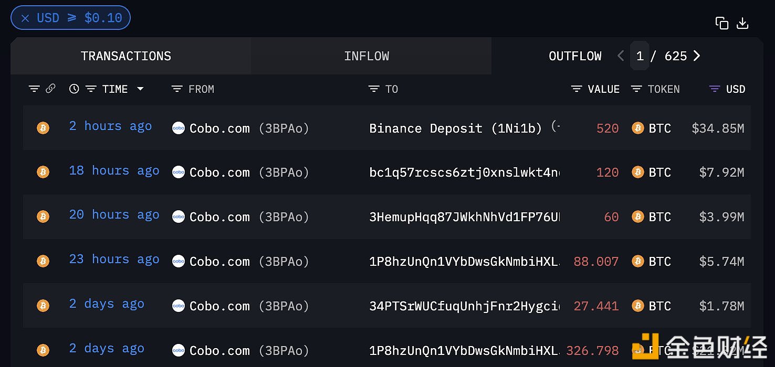Click the copy icon above the table
Image resolution: width=775 pixels, height=367 pixels.
click(722, 23)
